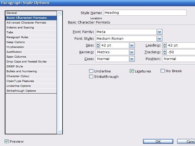Viewport: 195px width, 146px height.
Task: Select the Justification category
Action: tap(31, 52)
